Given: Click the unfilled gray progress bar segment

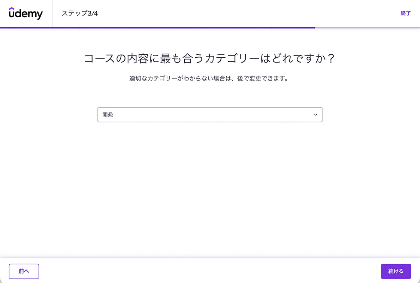Looking at the screenshot, I should [367, 28].
